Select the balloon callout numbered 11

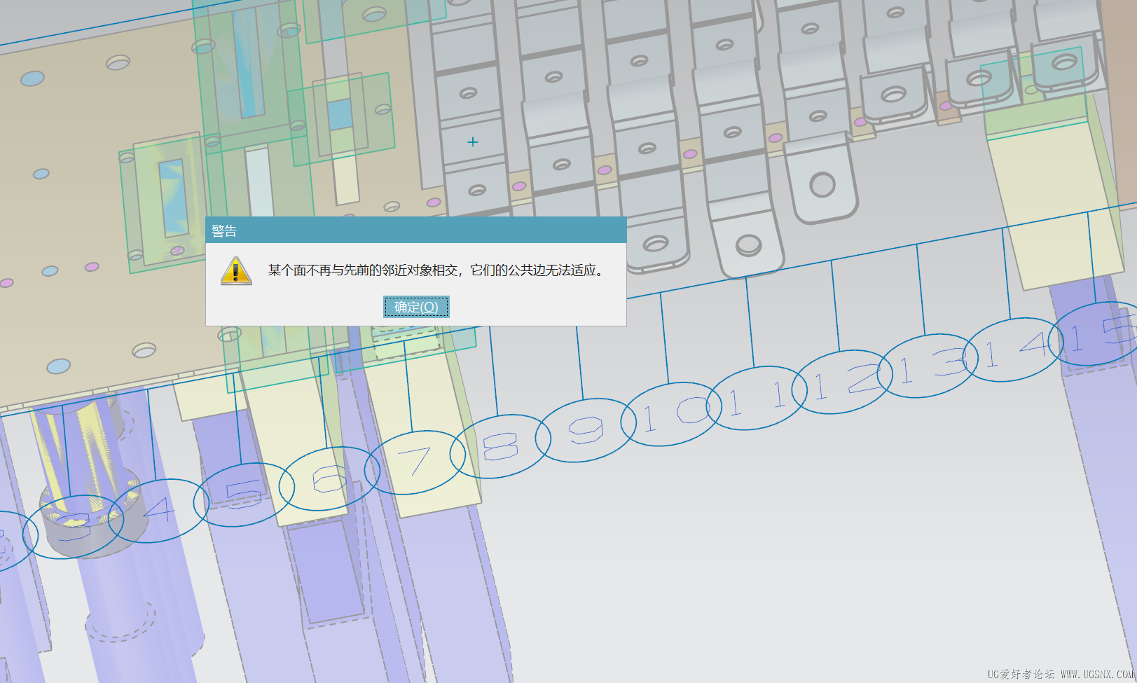tap(757, 398)
